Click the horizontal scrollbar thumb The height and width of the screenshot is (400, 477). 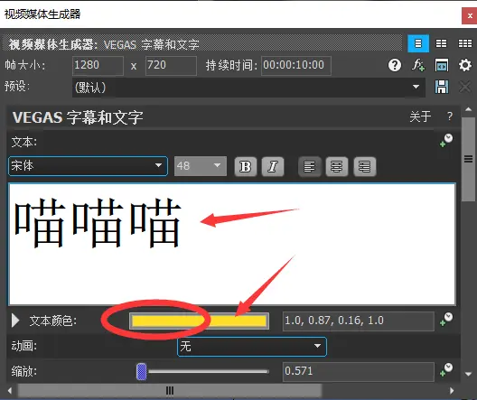(170, 391)
